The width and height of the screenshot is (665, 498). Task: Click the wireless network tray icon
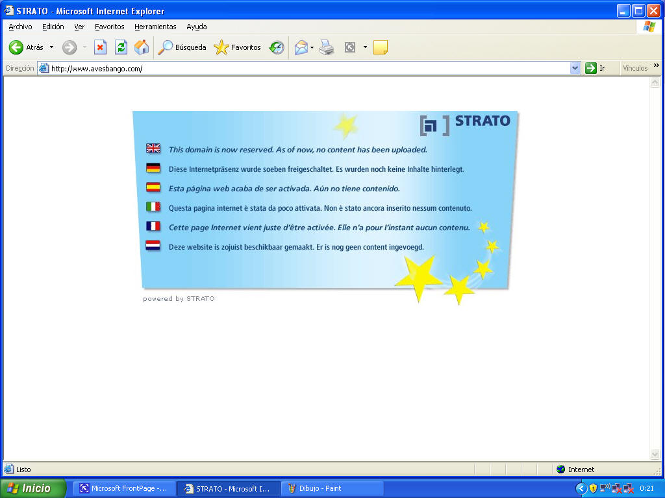[605, 488]
